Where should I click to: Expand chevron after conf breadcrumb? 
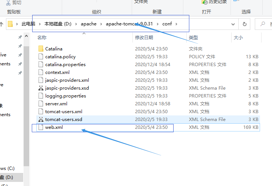coord(176,24)
